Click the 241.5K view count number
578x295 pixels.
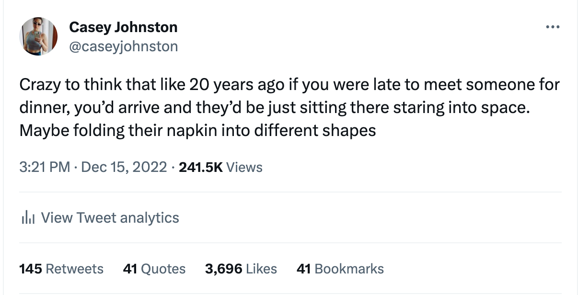tap(200, 168)
